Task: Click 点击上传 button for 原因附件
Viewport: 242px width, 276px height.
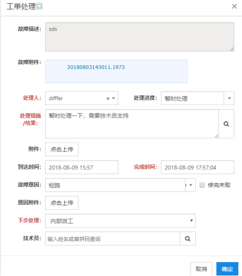Action: click(62, 203)
